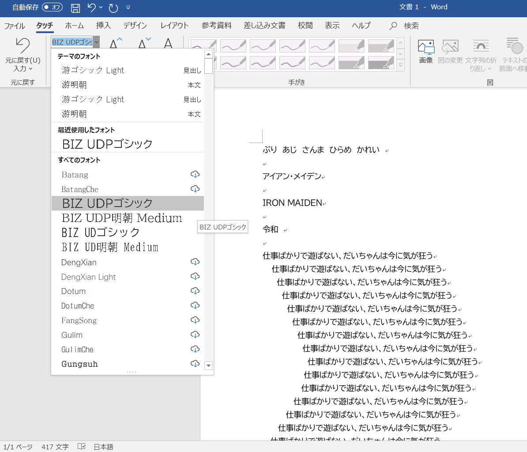This screenshot has width=527, height=452.
Task: Open the レイアウト tab
Action: click(x=174, y=26)
